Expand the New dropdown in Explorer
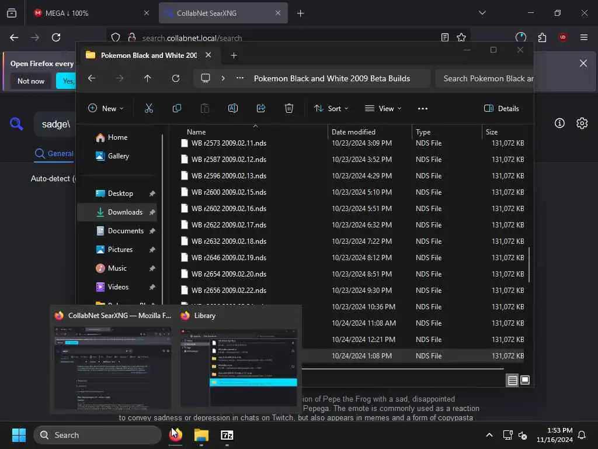The height and width of the screenshot is (449, 598). point(106,108)
